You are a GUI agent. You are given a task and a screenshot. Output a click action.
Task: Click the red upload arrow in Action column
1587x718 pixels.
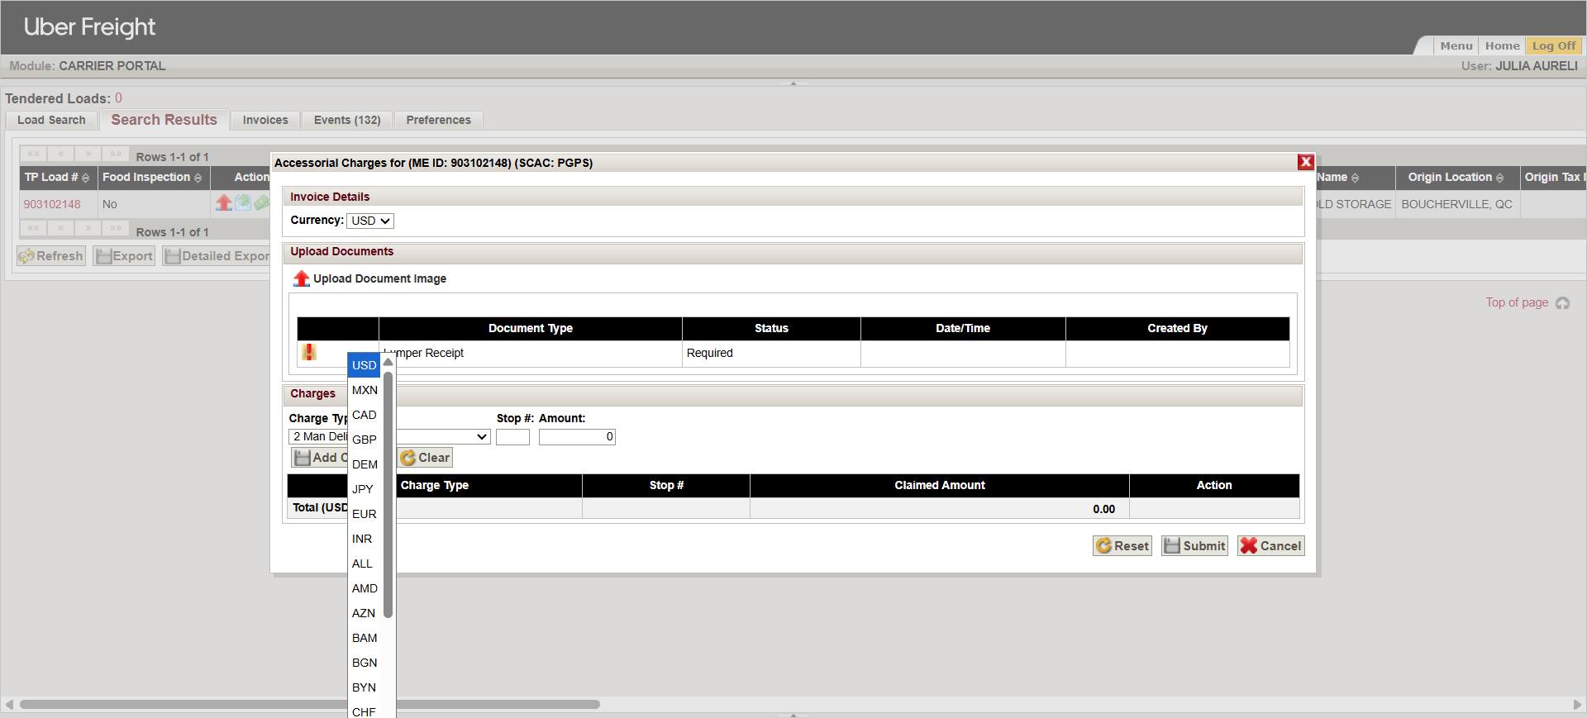pos(224,202)
